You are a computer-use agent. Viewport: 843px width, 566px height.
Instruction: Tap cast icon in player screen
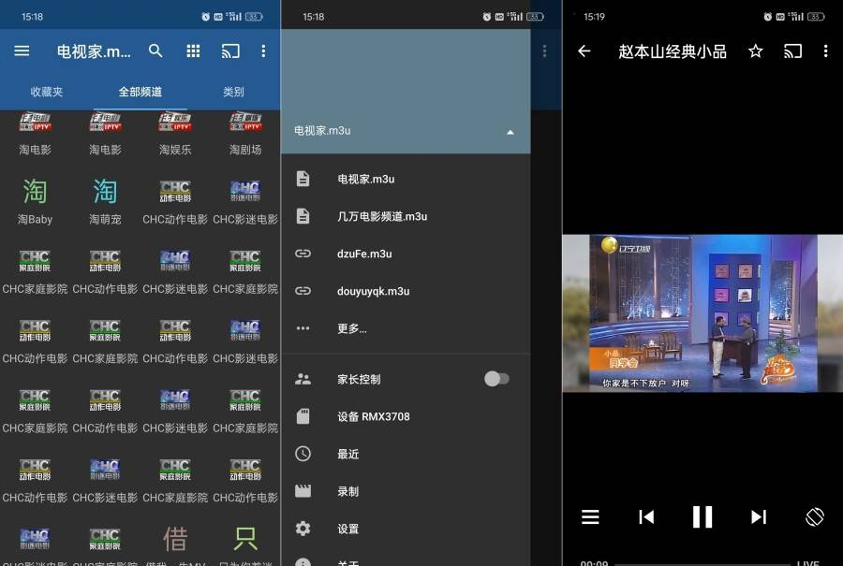point(793,51)
